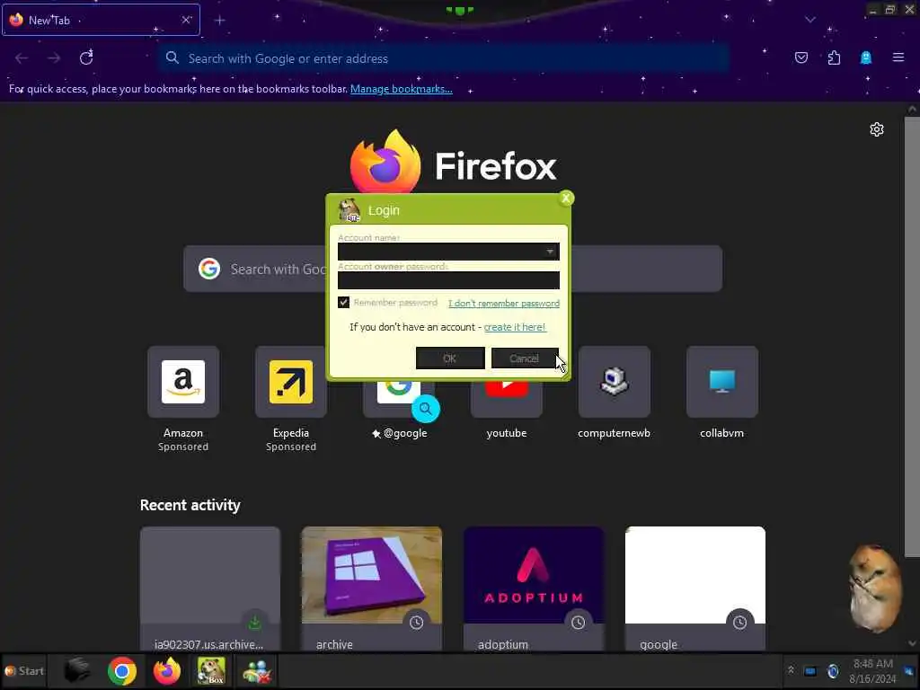Open the Extensions puzzle piece icon
Image resolution: width=920 pixels, height=690 pixels.
pyautogui.click(x=834, y=57)
